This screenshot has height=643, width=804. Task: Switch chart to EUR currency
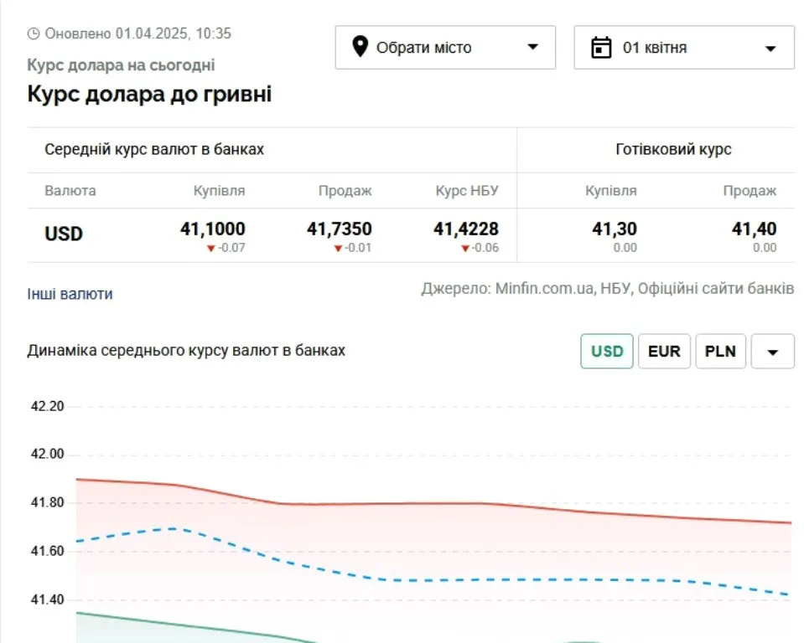tap(664, 351)
